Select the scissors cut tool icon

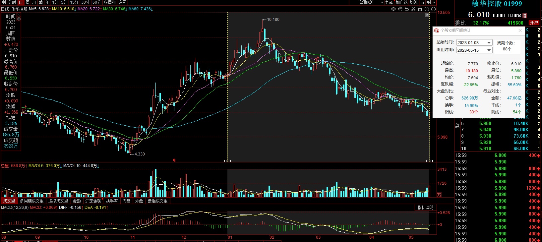click(x=413, y=9)
